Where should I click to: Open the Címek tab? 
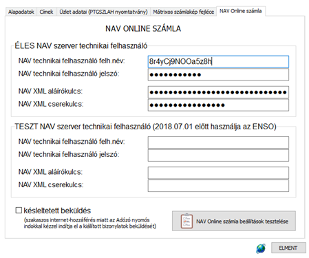point(46,12)
